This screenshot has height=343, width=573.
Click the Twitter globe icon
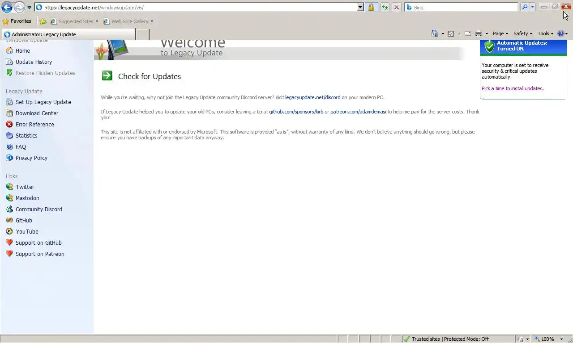pos(9,187)
